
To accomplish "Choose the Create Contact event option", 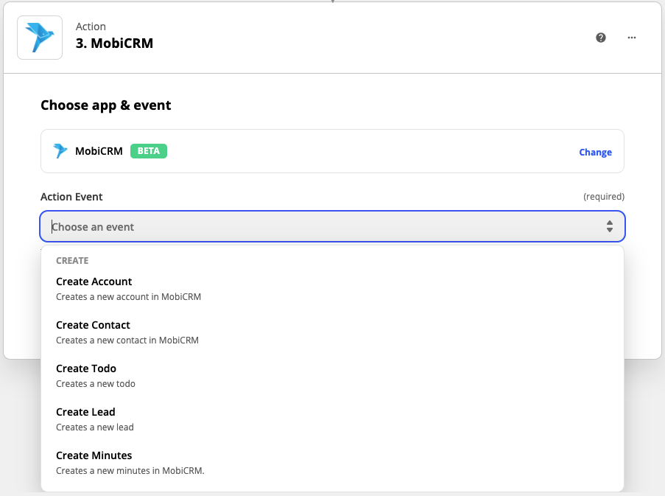I will (x=93, y=325).
